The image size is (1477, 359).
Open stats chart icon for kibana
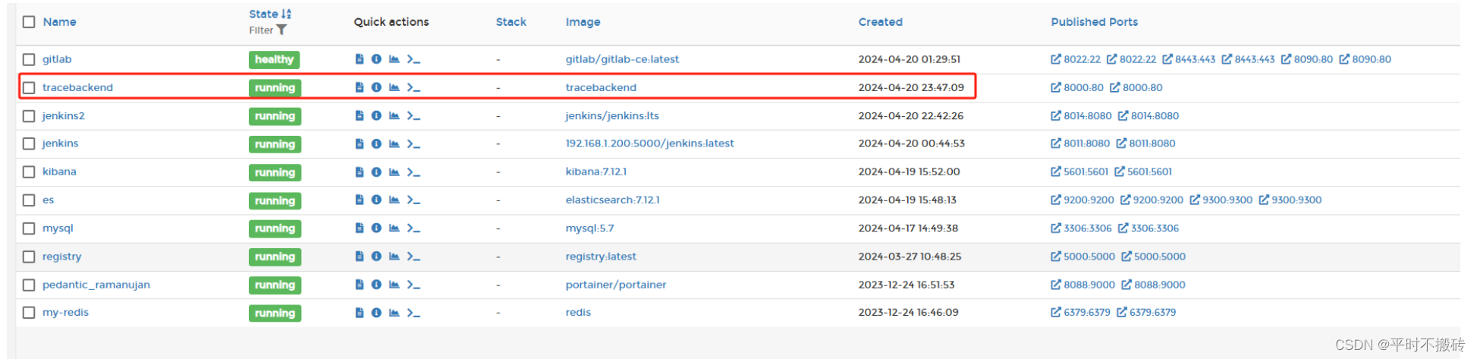point(394,172)
